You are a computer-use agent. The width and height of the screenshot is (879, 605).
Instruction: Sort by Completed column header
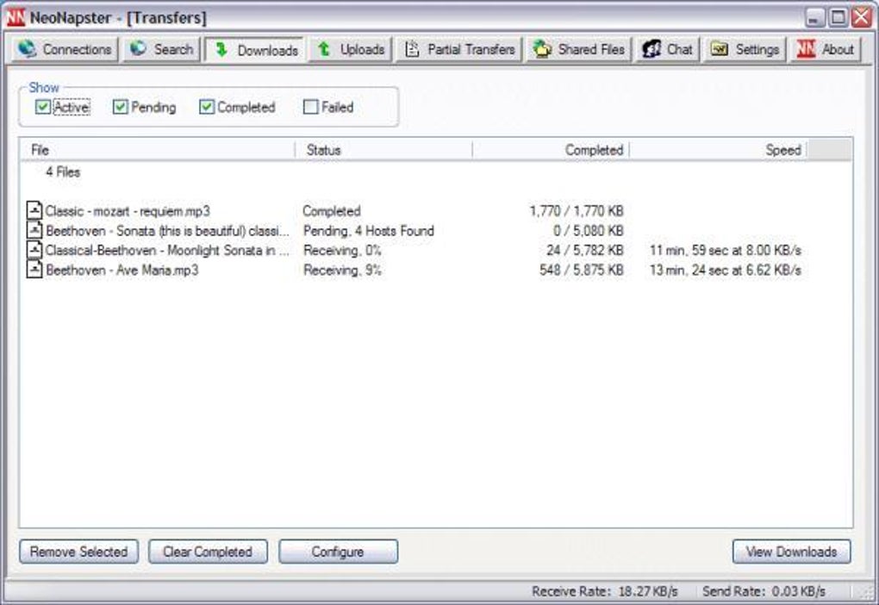pyautogui.click(x=551, y=150)
